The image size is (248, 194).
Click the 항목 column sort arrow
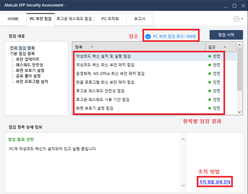(92, 47)
